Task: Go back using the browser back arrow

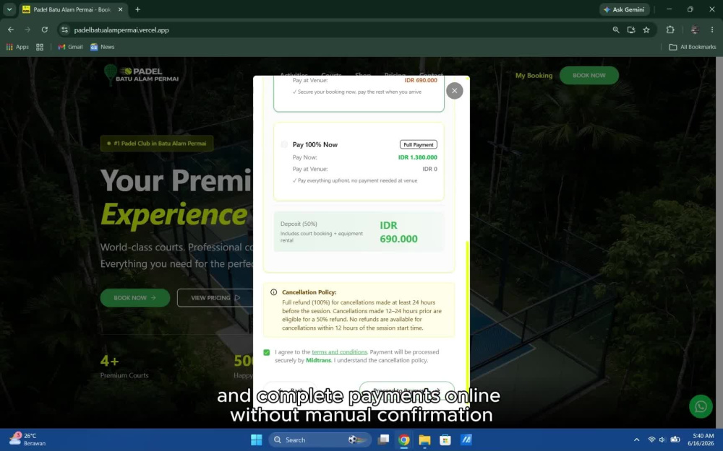Action: click(11, 30)
